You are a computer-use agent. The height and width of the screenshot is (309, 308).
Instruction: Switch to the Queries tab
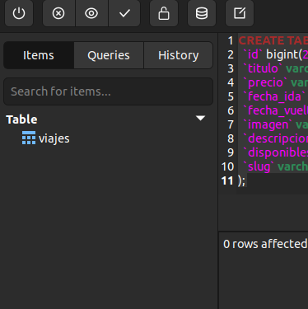[x=109, y=55]
